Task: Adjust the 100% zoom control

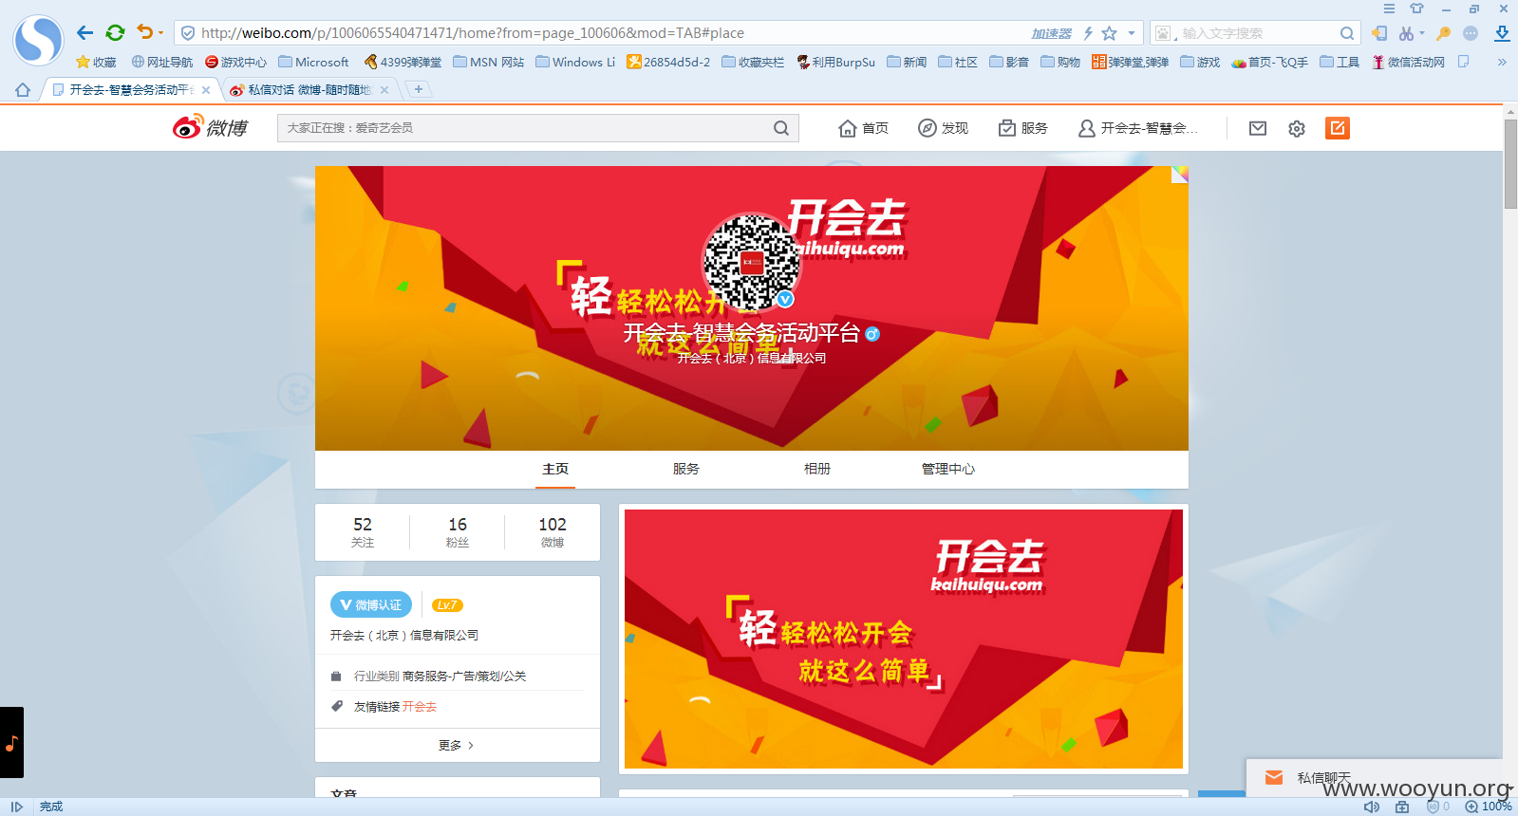Action: click(1489, 807)
